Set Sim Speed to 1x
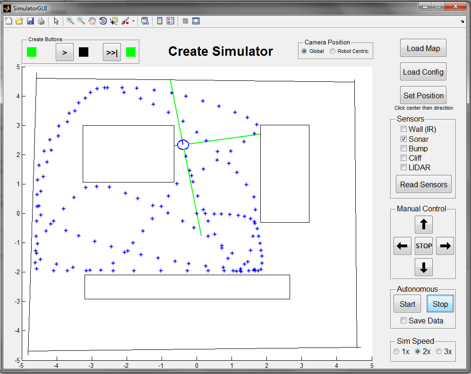 (x=396, y=351)
